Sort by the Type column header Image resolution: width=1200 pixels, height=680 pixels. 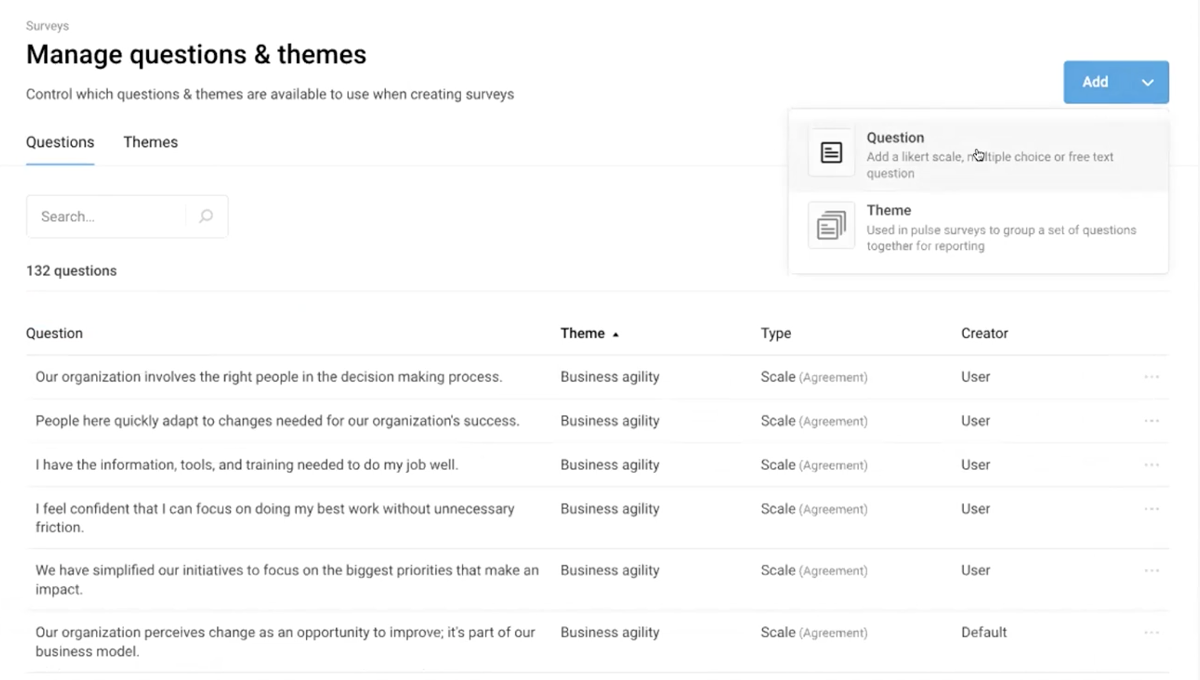point(775,333)
